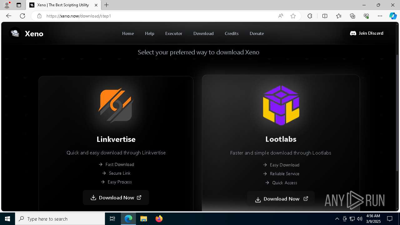This screenshot has width=400, height=225.
Task: Click Linkvertise Download Now button
Action: (116, 197)
